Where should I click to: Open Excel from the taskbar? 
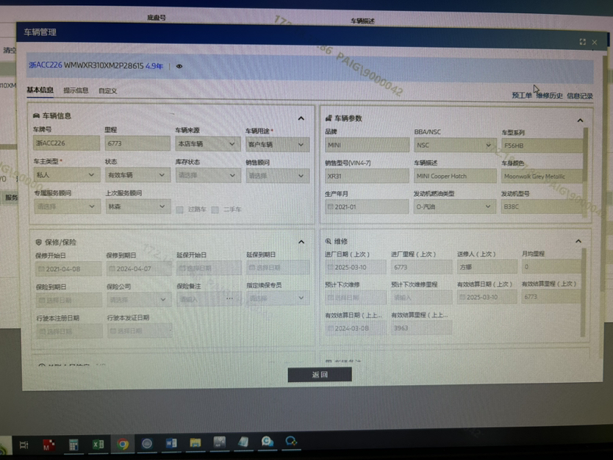[98, 444]
